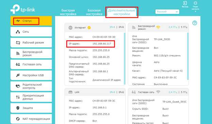The height and width of the screenshot is (124, 212).
Task: Click Интернет Маска подсети 255.255.255.0
Action: (x=101, y=50)
